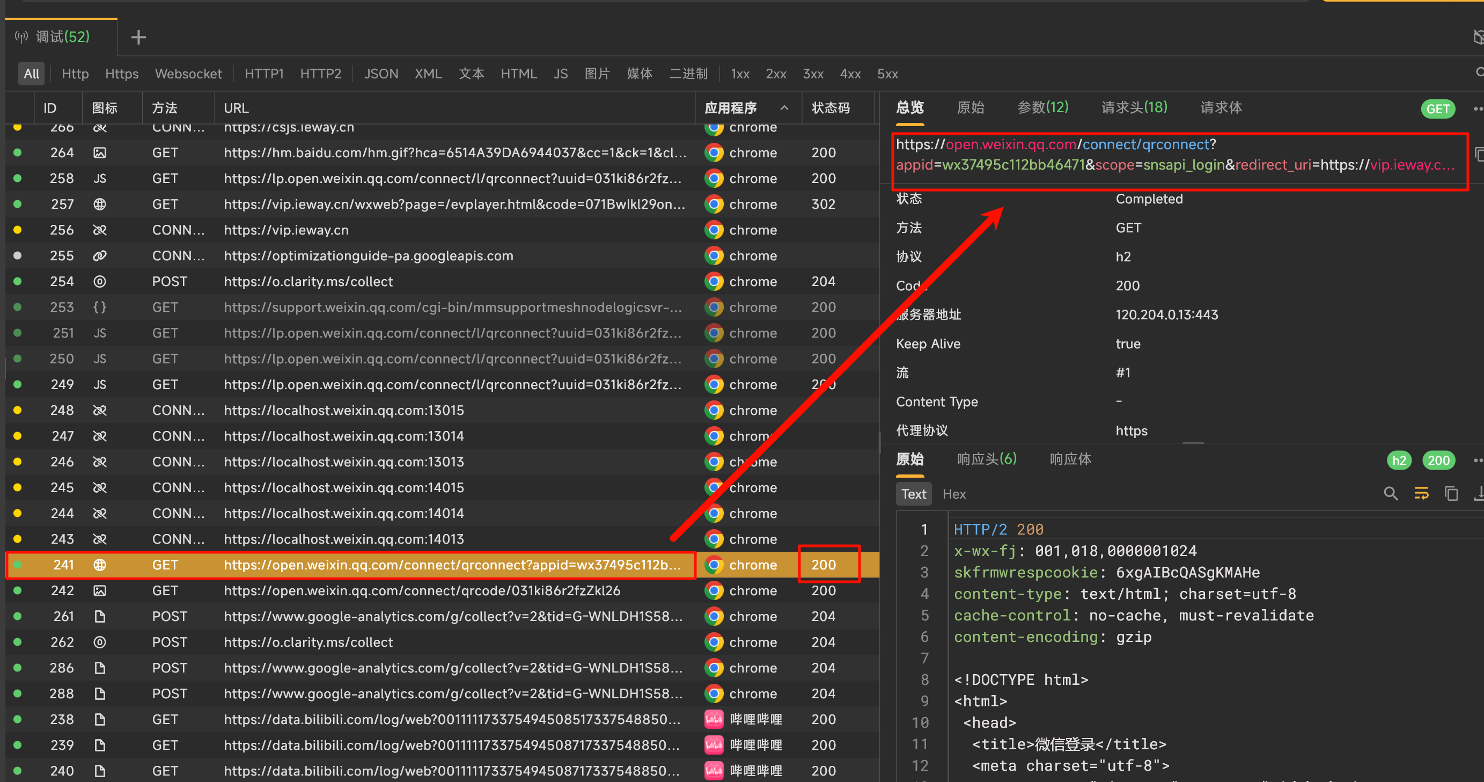Open the more options menu next to GET badge

click(1478, 108)
